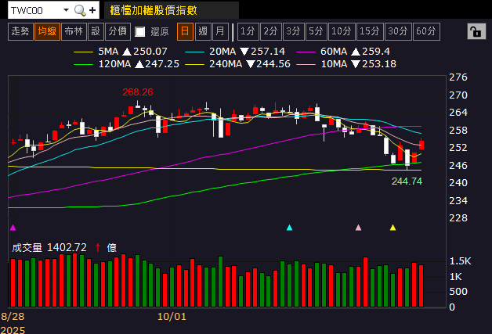Screen dimensions: 492x334
Task: Click the magenta triangle timeline marker
Action: [13, 228]
